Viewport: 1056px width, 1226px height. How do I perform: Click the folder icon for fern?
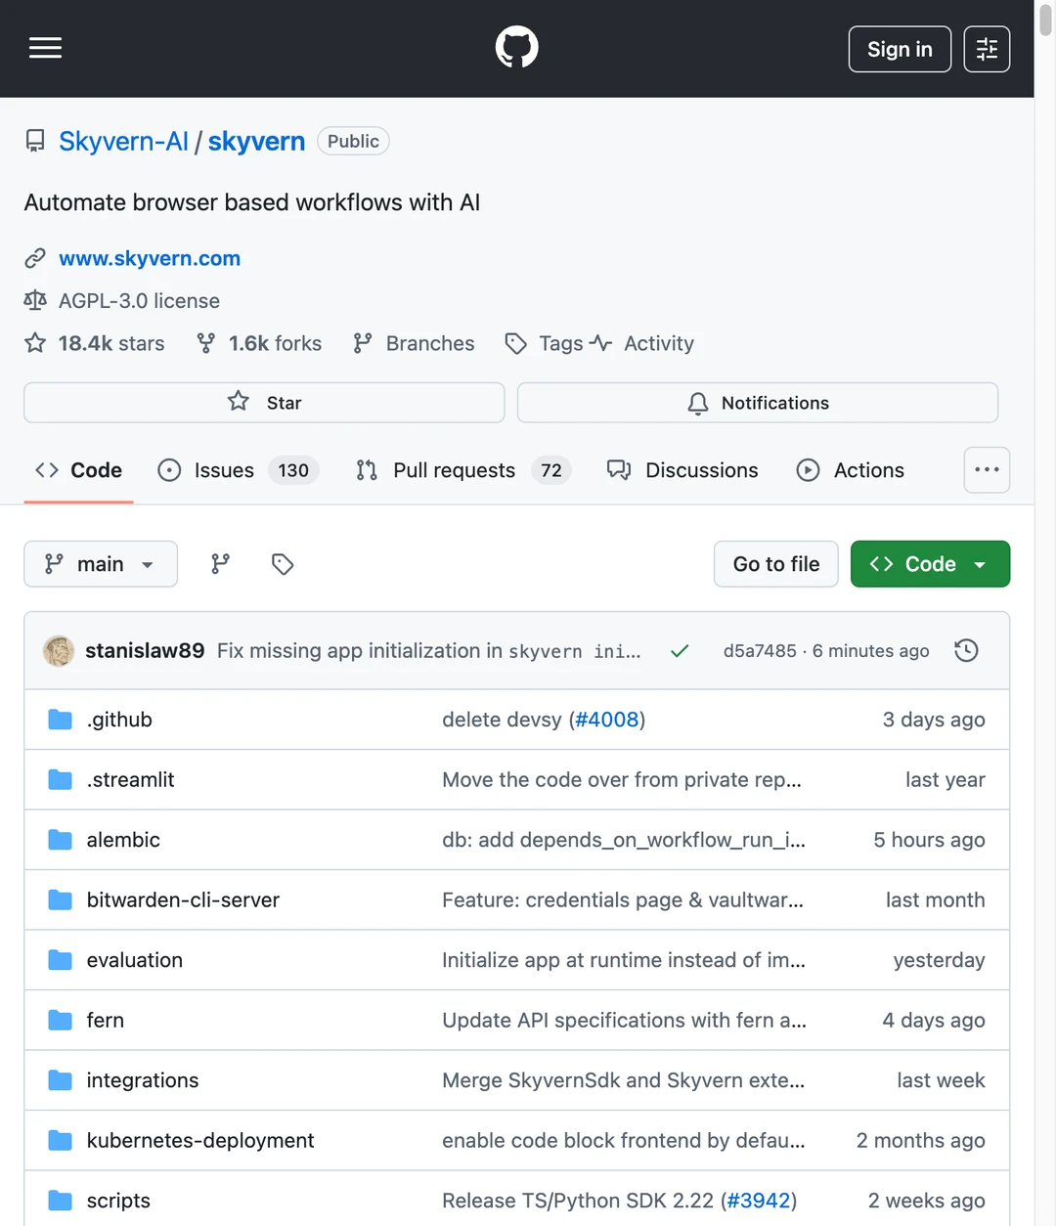point(61,1020)
